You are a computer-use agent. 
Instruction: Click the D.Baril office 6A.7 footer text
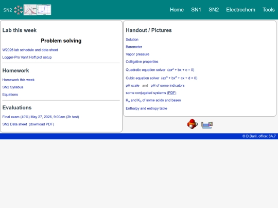pos(259,136)
